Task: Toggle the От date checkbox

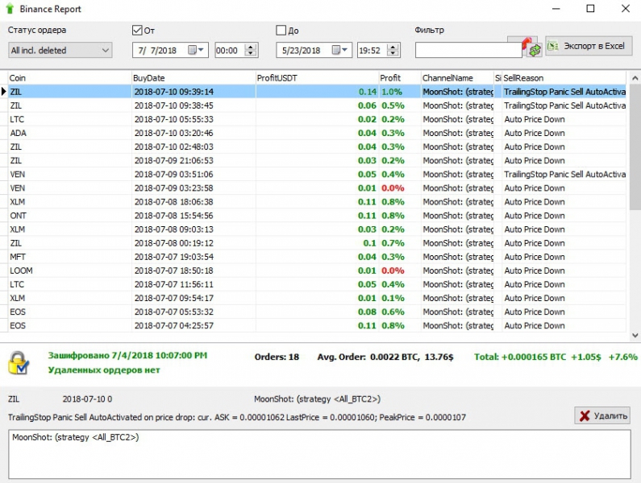Action: click(137, 30)
